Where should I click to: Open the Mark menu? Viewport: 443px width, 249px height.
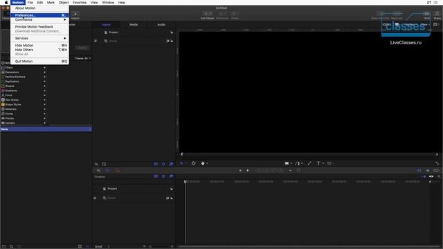point(51,3)
